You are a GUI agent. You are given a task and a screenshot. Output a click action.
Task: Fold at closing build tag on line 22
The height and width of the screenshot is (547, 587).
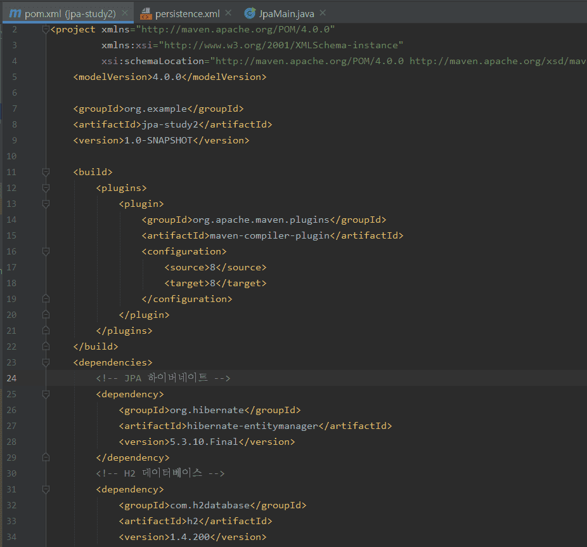click(46, 346)
